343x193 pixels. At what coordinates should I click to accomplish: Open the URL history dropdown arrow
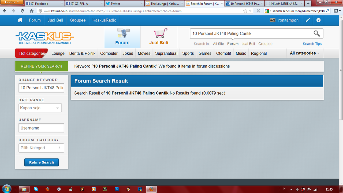coord(251,11)
